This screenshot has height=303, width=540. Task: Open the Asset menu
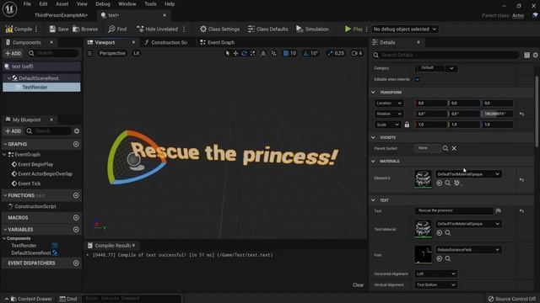(62, 4)
